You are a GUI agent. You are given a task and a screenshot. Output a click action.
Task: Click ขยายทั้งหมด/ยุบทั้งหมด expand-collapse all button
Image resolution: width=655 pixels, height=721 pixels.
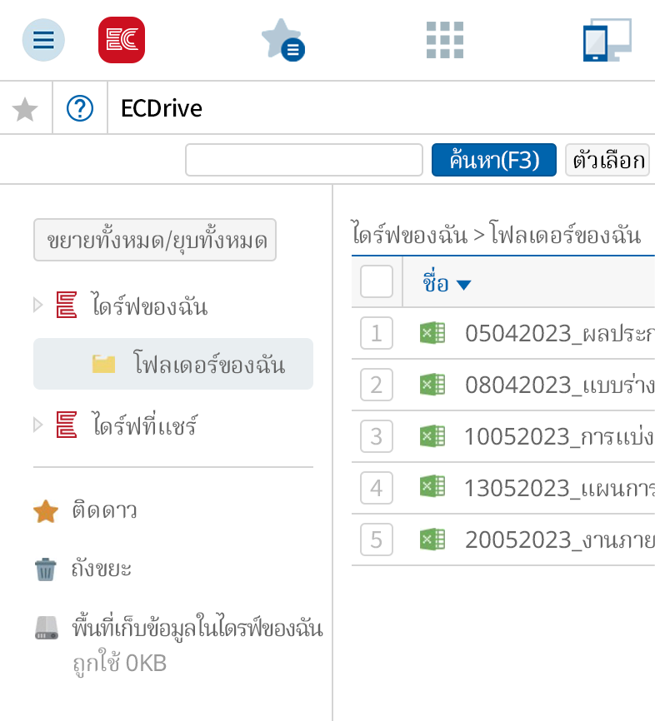click(x=154, y=240)
